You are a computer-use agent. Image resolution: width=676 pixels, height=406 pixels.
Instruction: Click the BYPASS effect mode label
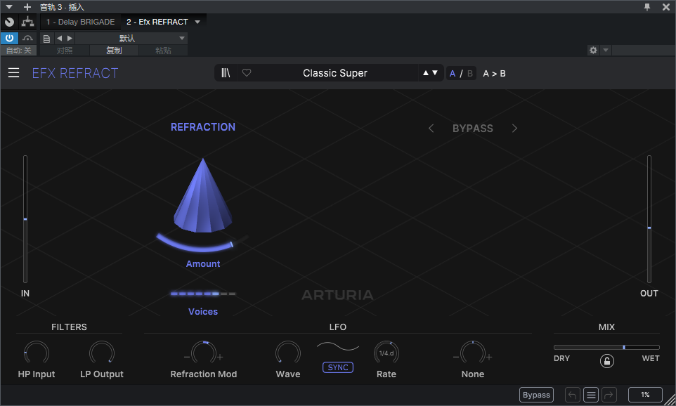click(472, 128)
